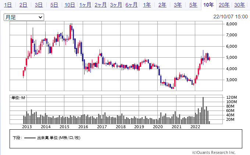Click the 3,000 price axis label
Image resolution: width=250 pixels, height=155 pixels.
click(232, 80)
